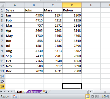Click the macro record icon in status bar
The height and width of the screenshot is (99, 110).
point(15,97)
